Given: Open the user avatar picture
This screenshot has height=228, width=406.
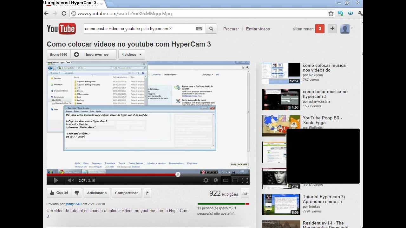Looking at the screenshot, I should (345, 29).
